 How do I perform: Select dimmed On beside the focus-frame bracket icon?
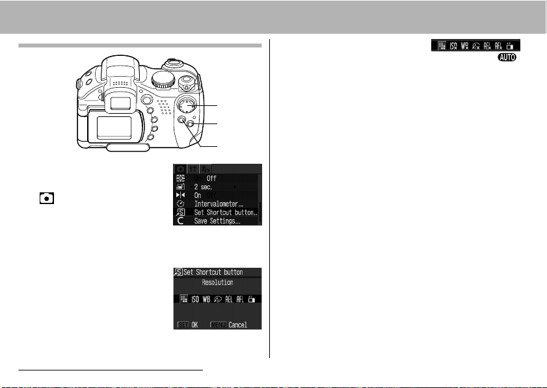click(x=198, y=179)
